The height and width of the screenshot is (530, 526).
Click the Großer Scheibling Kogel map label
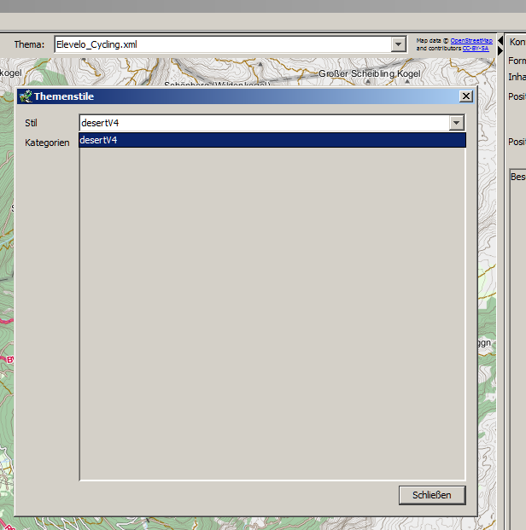tap(369, 73)
